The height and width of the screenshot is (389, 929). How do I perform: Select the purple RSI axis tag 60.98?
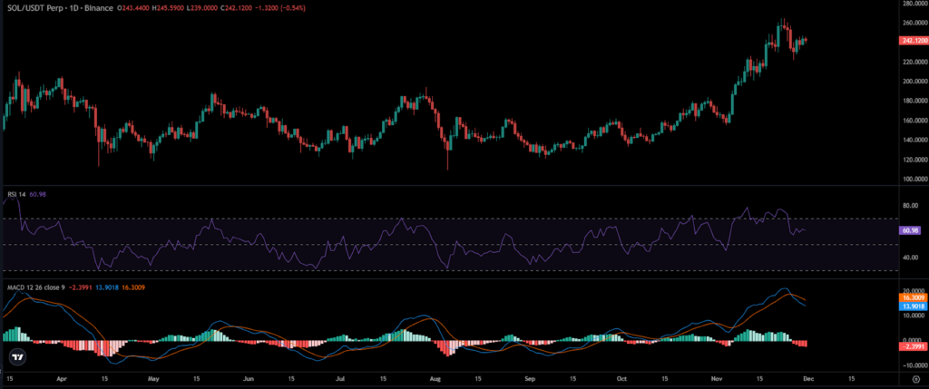pos(909,230)
